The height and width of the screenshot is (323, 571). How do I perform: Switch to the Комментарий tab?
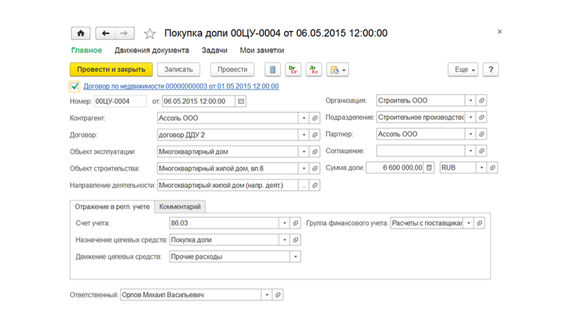click(180, 207)
